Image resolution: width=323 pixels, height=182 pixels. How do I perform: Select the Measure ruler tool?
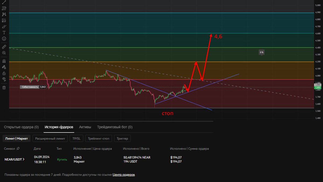[4, 46]
